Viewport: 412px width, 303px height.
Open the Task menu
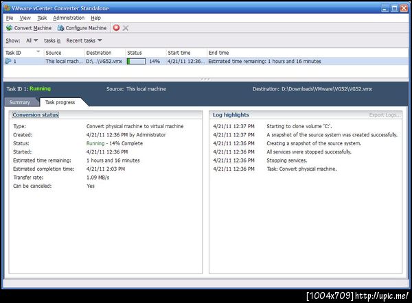pyautogui.click(x=42, y=18)
